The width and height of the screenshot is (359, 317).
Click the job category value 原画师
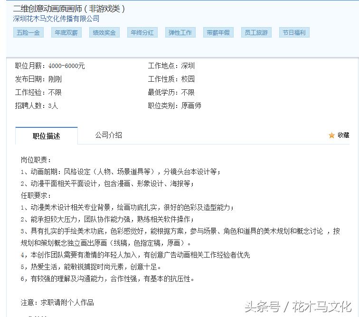pyautogui.click(x=191, y=106)
